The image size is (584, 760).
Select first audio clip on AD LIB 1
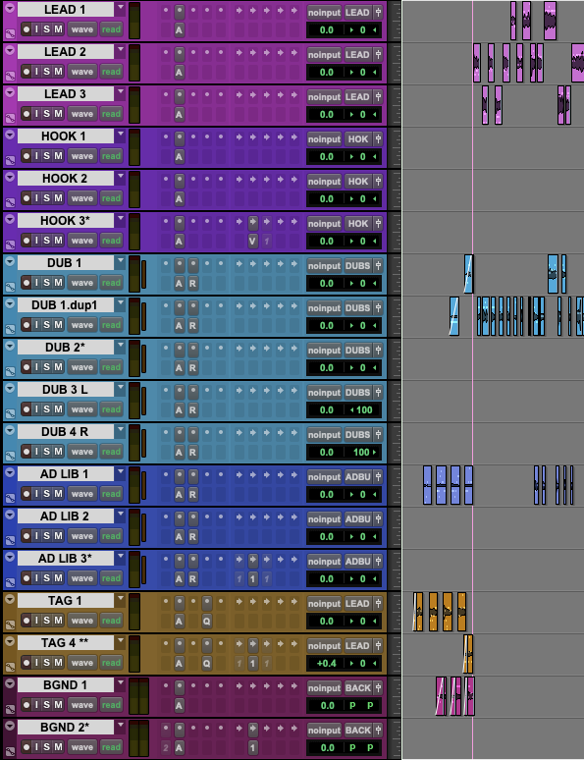(x=427, y=485)
